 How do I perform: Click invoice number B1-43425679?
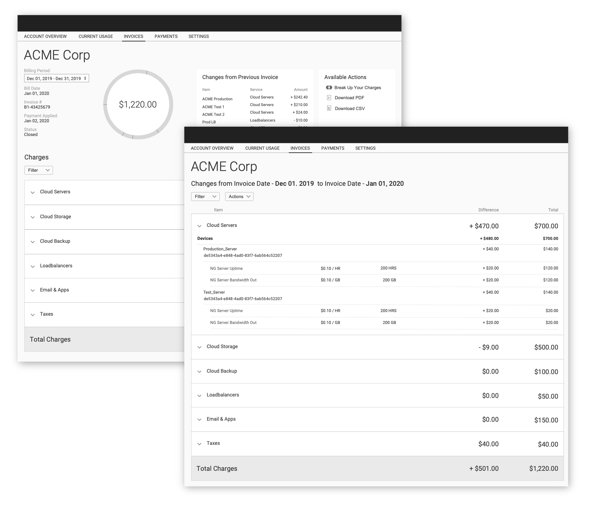click(37, 107)
